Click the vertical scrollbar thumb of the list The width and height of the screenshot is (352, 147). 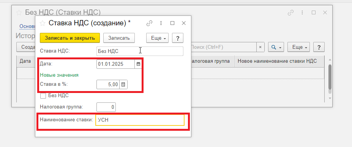[330, 77]
